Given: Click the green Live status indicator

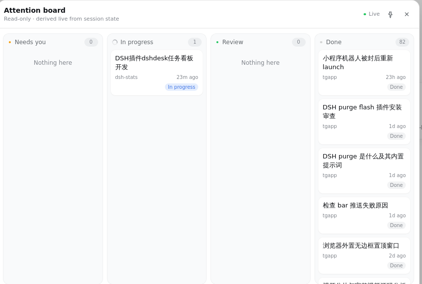Looking at the screenshot, I should pos(371,14).
